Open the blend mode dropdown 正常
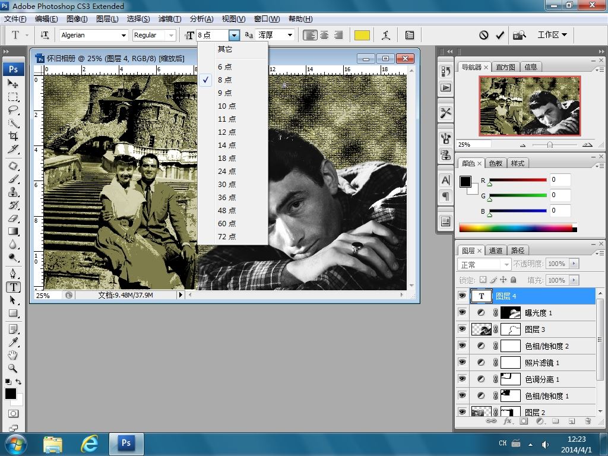608x456 pixels. (484, 264)
